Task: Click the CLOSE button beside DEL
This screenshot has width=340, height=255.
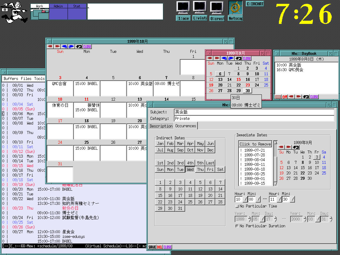Action: coord(167,247)
